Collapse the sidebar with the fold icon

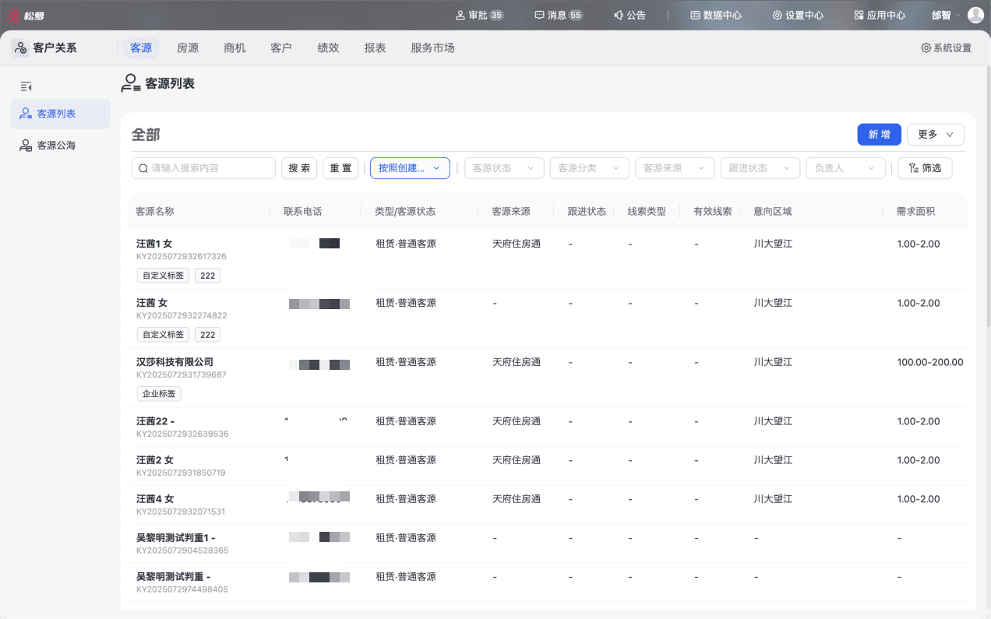coord(26,86)
